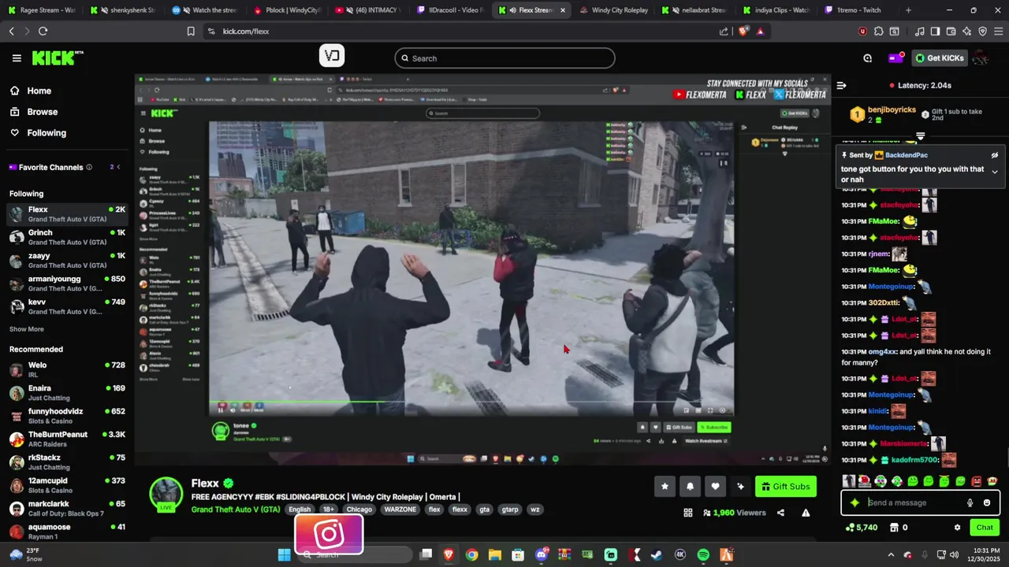
Task: Hide the pinned message from BackdendPac
Action: click(995, 155)
